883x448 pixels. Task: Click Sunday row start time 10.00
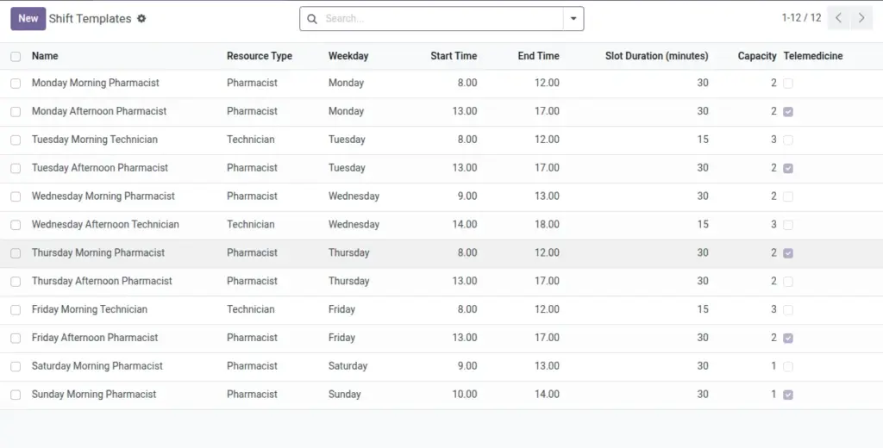point(465,394)
